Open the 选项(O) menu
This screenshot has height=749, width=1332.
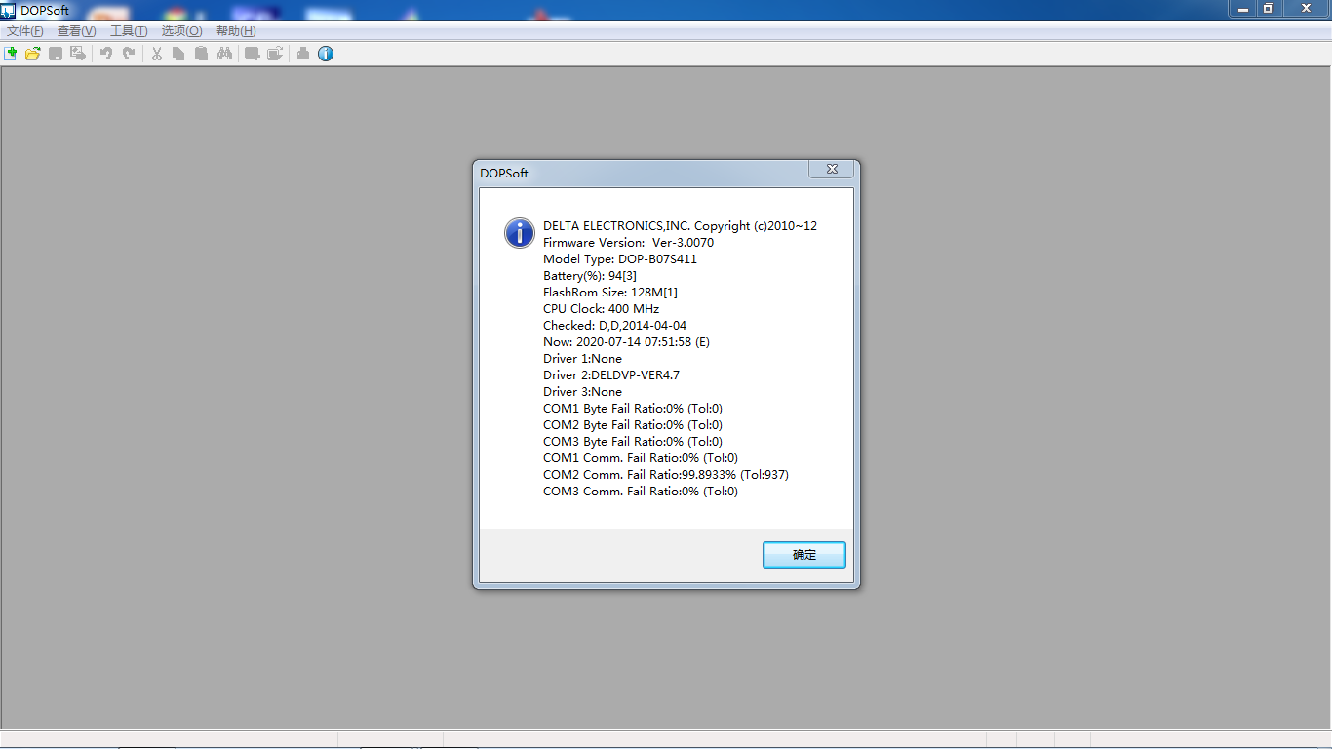tap(181, 31)
